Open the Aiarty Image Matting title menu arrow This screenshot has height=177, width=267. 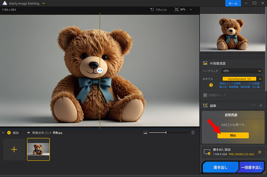[x=44, y=3]
